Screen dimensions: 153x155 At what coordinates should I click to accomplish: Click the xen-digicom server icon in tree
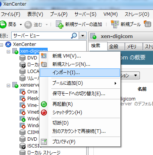(x=15, y=51)
